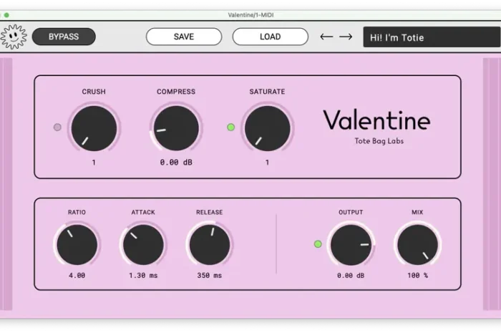
Task: Click the 'Tote Bag Labs' text
Action: (x=379, y=141)
